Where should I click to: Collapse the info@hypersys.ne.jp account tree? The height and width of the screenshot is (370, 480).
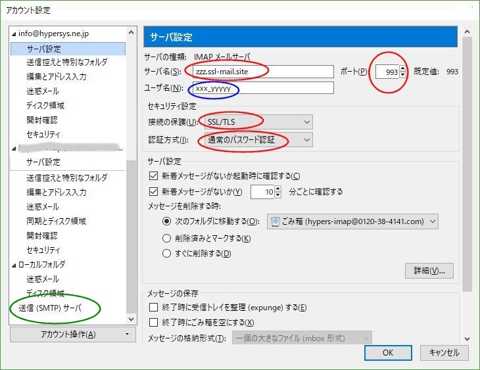[14, 34]
